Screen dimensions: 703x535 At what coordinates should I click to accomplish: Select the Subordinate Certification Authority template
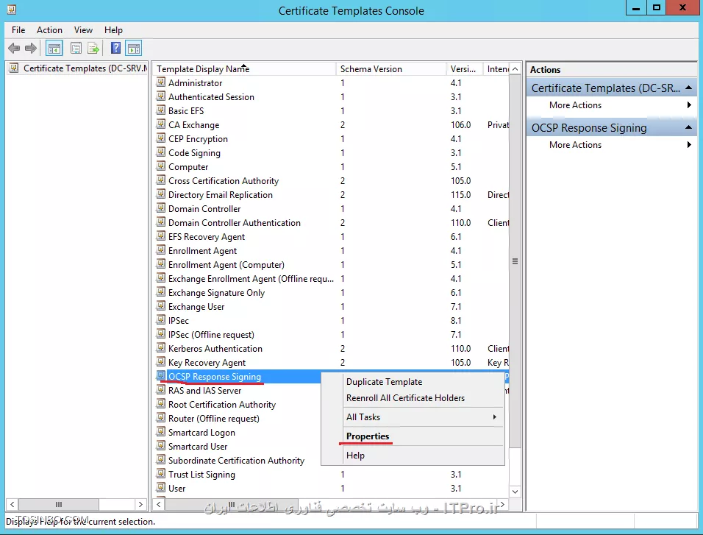pyautogui.click(x=236, y=461)
